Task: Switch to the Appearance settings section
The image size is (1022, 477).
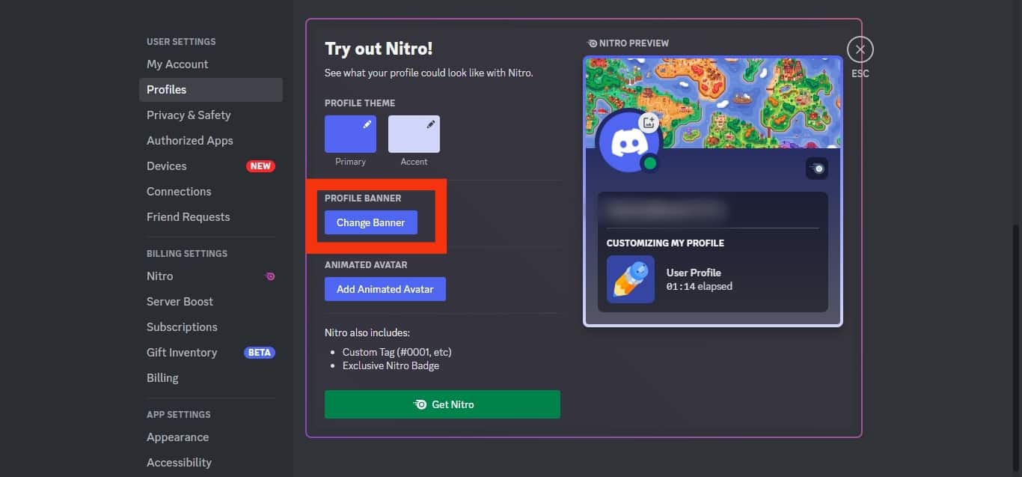Action: click(x=177, y=437)
